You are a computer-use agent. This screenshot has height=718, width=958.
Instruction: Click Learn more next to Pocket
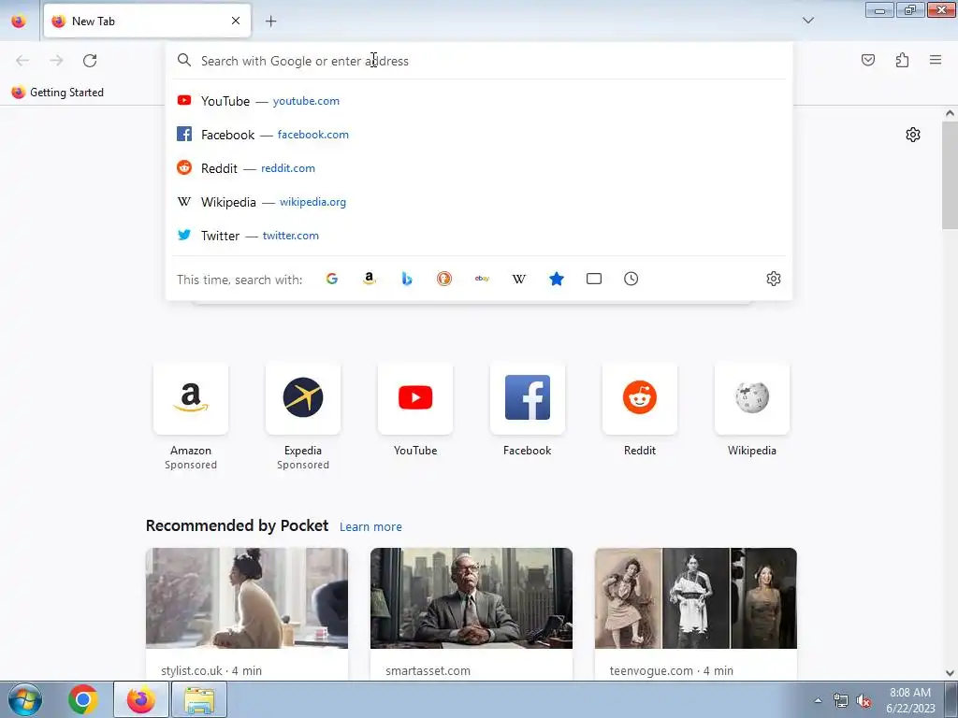click(x=370, y=526)
